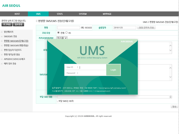Open the STATS tab
The height and width of the screenshot is (134, 179).
(60, 14)
